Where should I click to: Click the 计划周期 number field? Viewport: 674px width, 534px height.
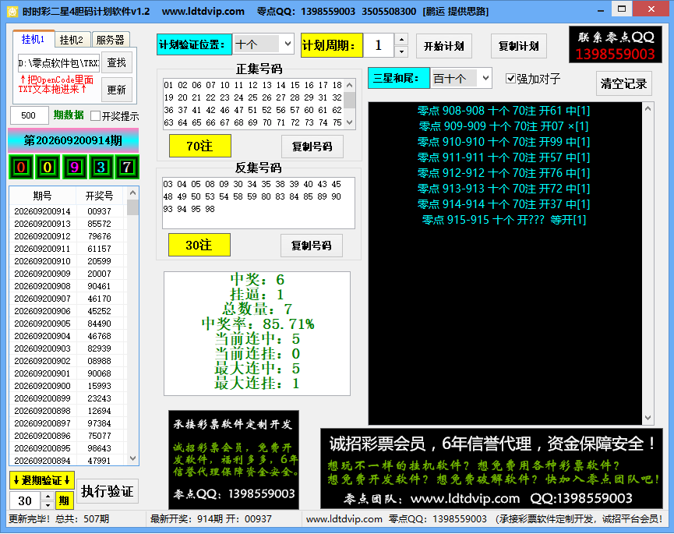coord(379,45)
